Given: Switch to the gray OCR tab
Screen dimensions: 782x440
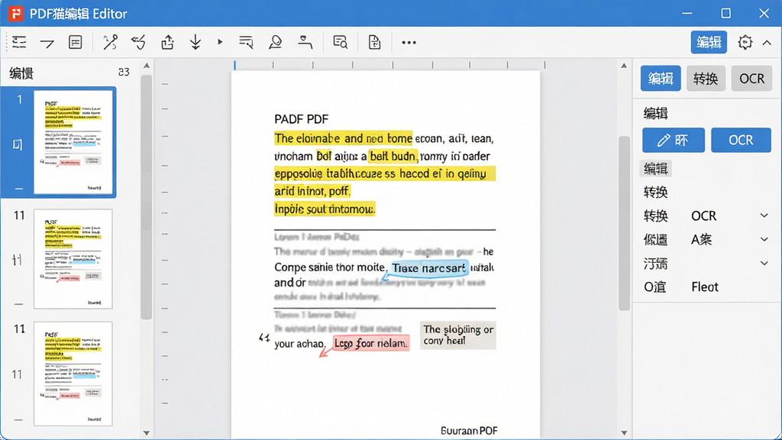Looking at the screenshot, I should click(751, 79).
